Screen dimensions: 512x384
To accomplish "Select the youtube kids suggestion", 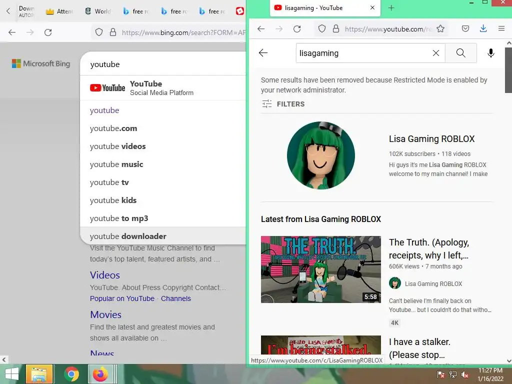I will pyautogui.click(x=163, y=200).
